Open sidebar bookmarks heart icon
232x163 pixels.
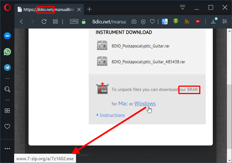click(7, 126)
